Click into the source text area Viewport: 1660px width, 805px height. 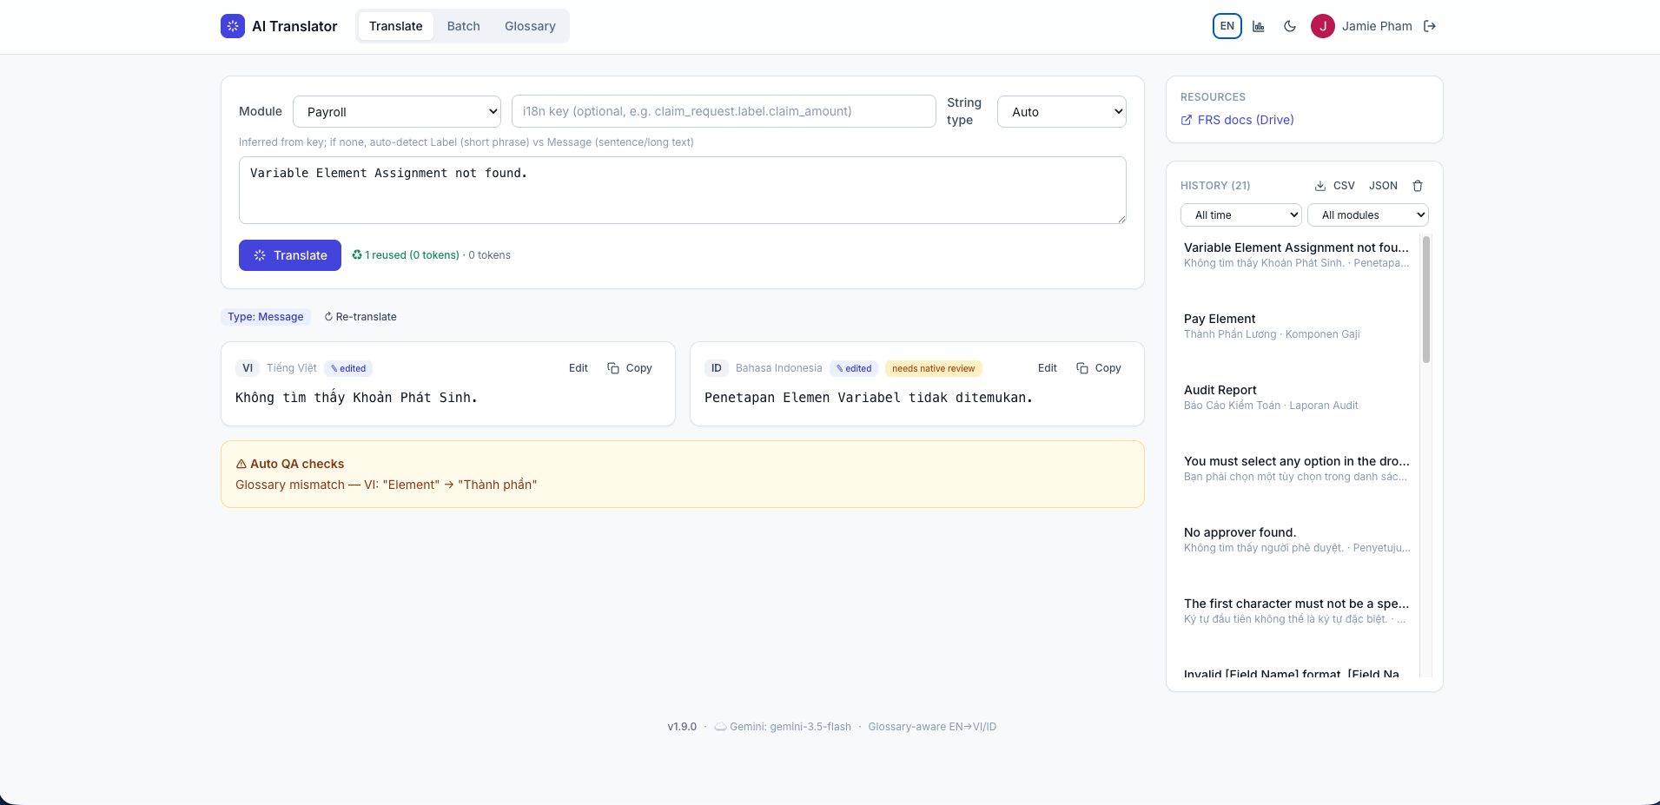coord(683,190)
